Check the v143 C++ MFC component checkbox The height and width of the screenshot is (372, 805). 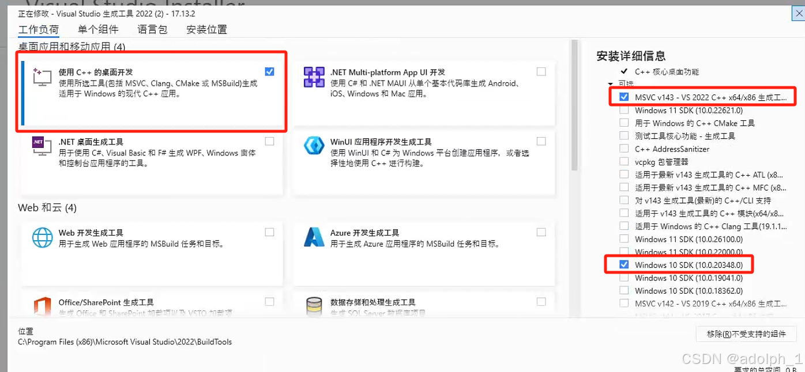(x=624, y=187)
